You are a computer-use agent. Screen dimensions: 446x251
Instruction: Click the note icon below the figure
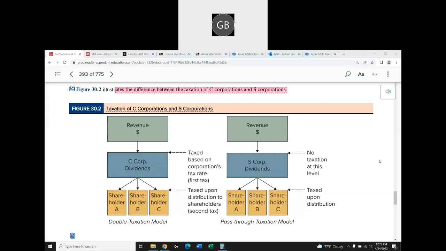click(x=72, y=236)
